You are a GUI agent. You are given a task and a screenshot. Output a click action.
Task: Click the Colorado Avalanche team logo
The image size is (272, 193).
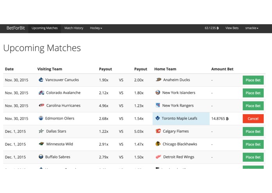41,93
